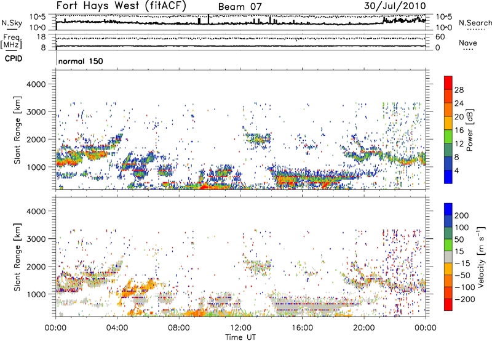Click power colorbar tick label '4'
Viewport: 492px width, 341px height.
[x=457, y=170]
